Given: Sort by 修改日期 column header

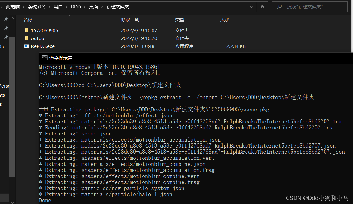Looking at the screenshot, I should tap(130, 20).
